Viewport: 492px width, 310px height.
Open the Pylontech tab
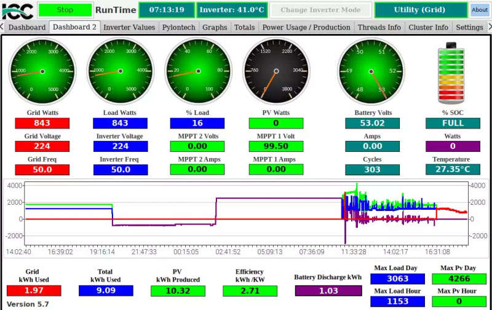click(178, 27)
